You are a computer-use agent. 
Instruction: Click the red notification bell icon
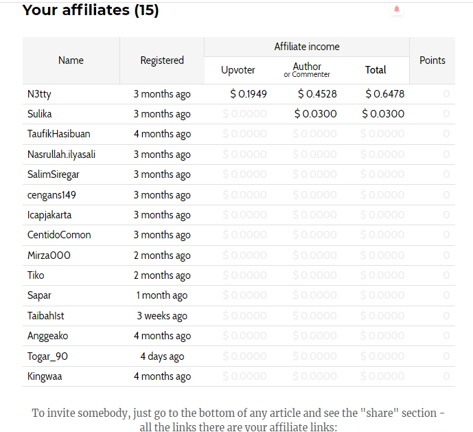click(x=397, y=9)
